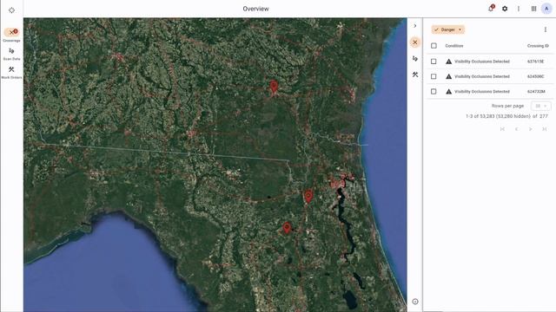556x312 pixels.
Task: Go to the first page of results
Action: tap(502, 129)
